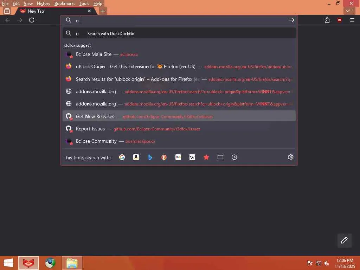Image resolution: width=360 pixels, height=270 pixels.
Task: Expand the list all tabs dropdown
Action: tap(350, 11)
